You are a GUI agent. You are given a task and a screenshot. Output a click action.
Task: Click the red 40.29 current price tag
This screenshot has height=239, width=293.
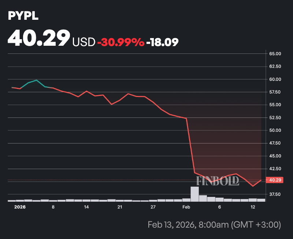click(x=275, y=180)
